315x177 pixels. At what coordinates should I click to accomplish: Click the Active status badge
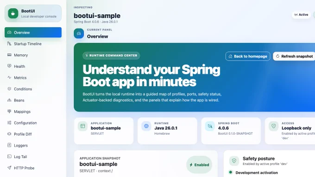coord(301,15)
